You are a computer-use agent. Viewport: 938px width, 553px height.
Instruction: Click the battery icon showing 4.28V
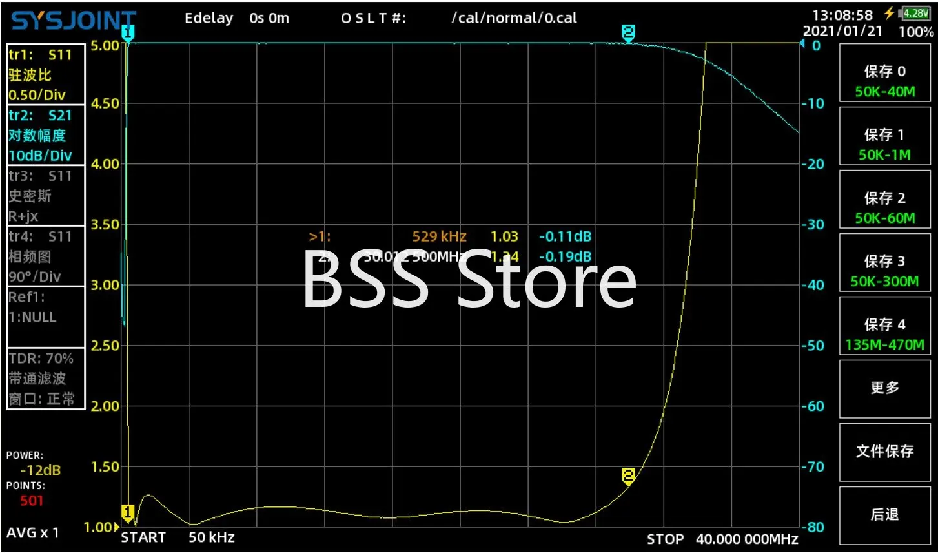coord(915,14)
